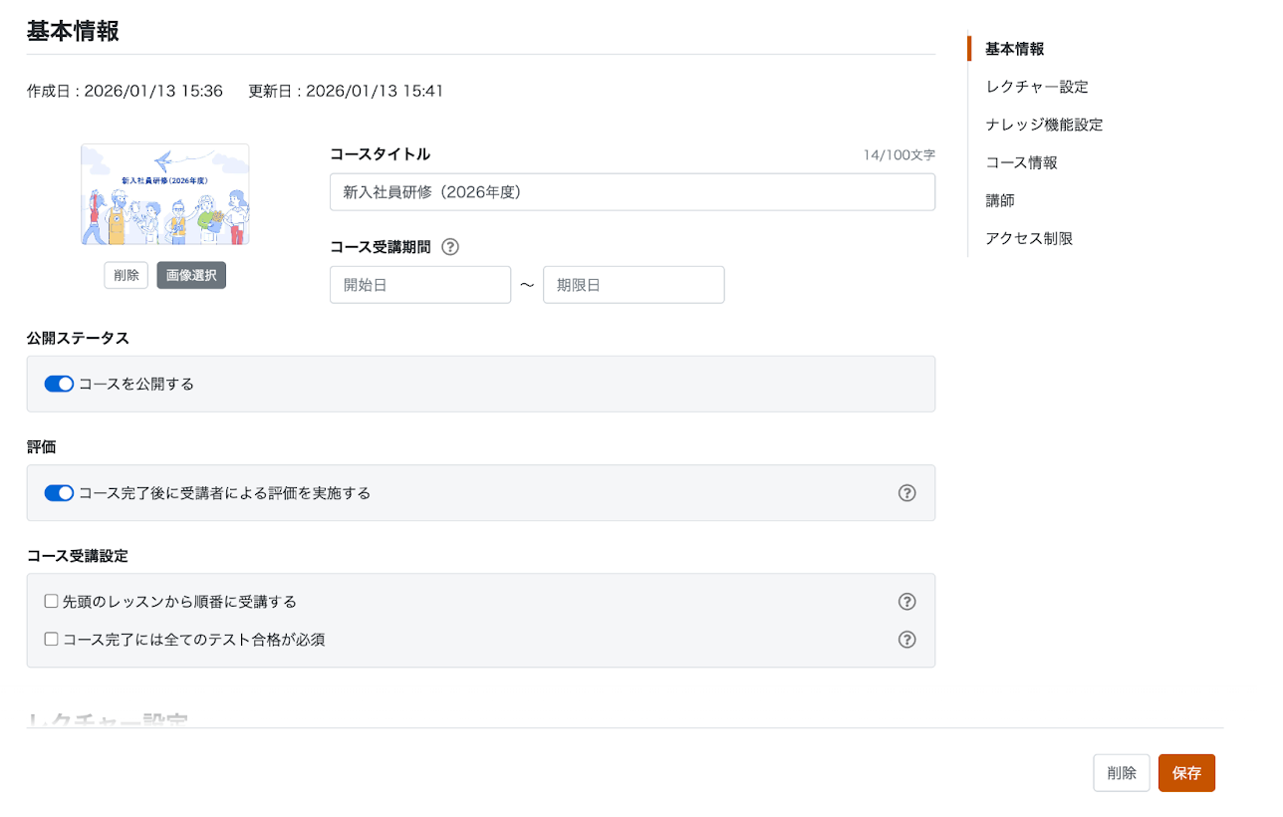Click 削除 button next to 保存
The width and height of the screenshot is (1283, 817).
[1122, 773]
